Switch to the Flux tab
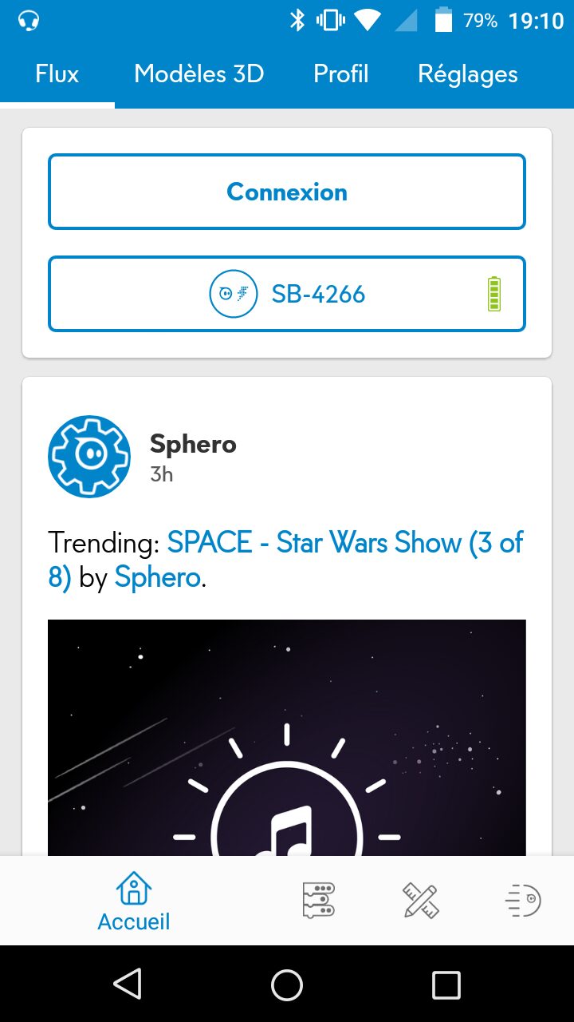 point(57,74)
